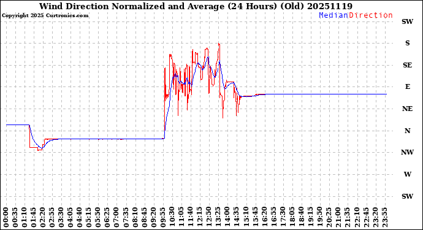Click the 21:00 time axis label
This screenshot has height=230, width=423.
coord(338,218)
